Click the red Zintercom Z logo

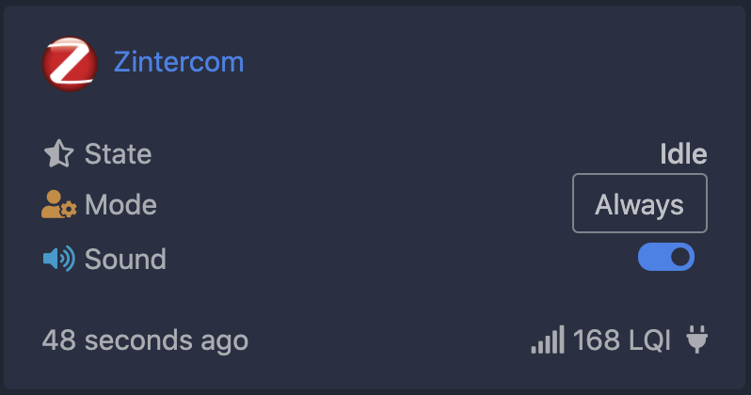pyautogui.click(x=70, y=64)
